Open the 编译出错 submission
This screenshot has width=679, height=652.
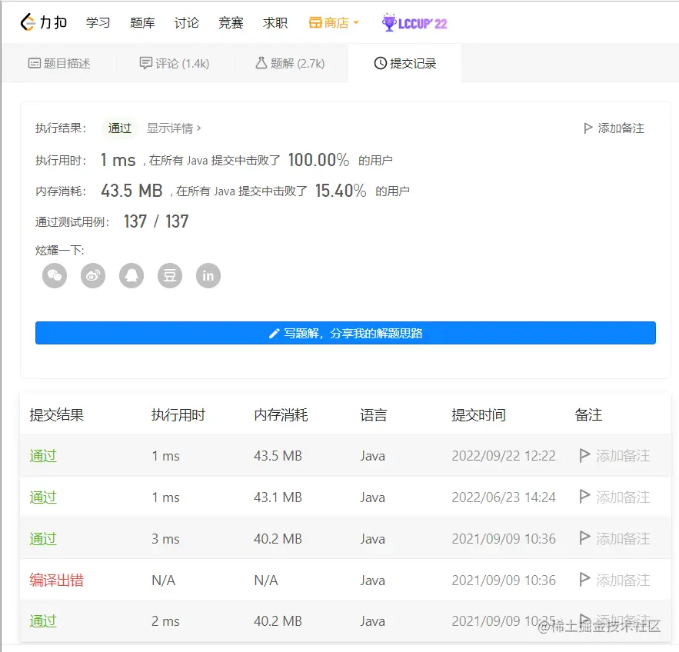[56, 580]
